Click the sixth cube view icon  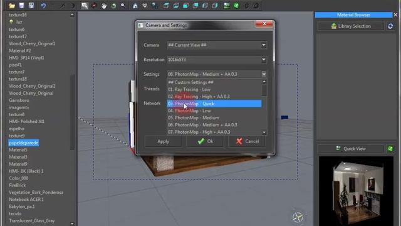tap(215, 6)
